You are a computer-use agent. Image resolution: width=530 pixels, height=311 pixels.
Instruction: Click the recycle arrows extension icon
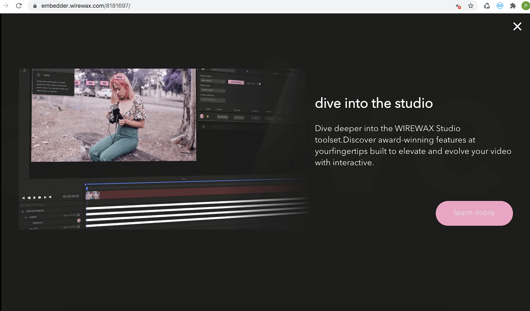click(487, 6)
